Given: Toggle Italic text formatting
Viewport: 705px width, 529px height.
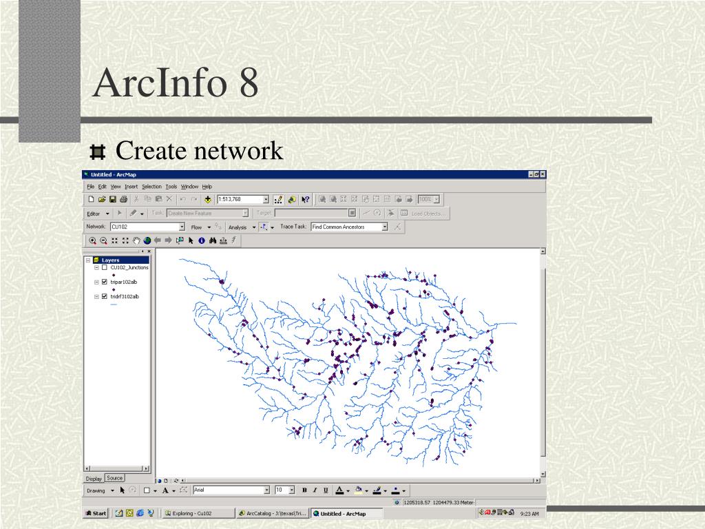Looking at the screenshot, I should 315,490.
